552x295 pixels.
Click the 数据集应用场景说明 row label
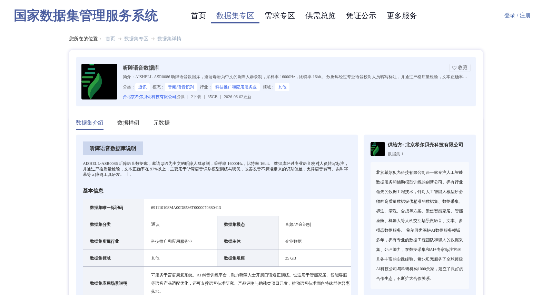109,283
